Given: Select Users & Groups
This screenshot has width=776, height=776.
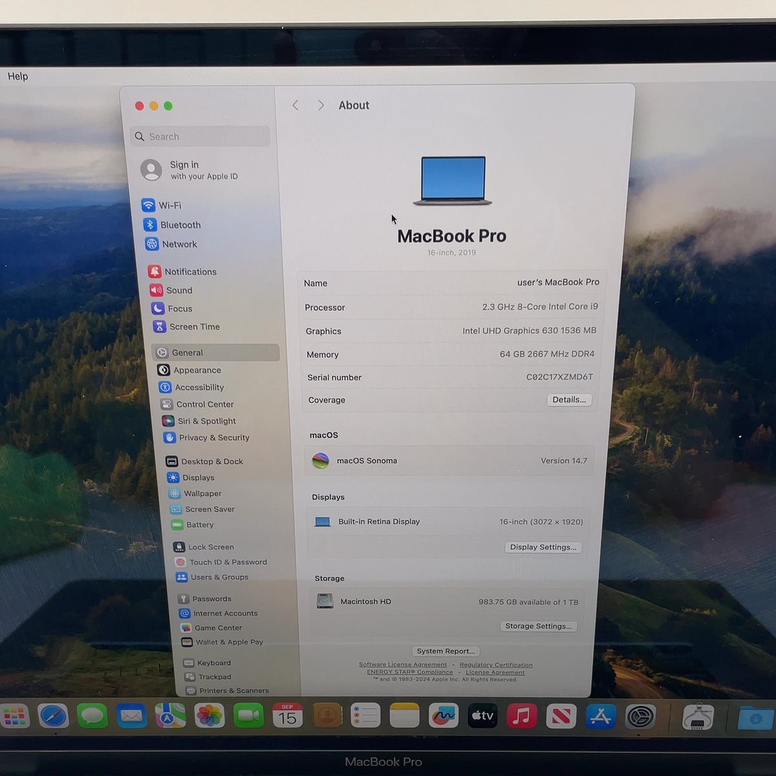Looking at the screenshot, I should pos(212,577).
